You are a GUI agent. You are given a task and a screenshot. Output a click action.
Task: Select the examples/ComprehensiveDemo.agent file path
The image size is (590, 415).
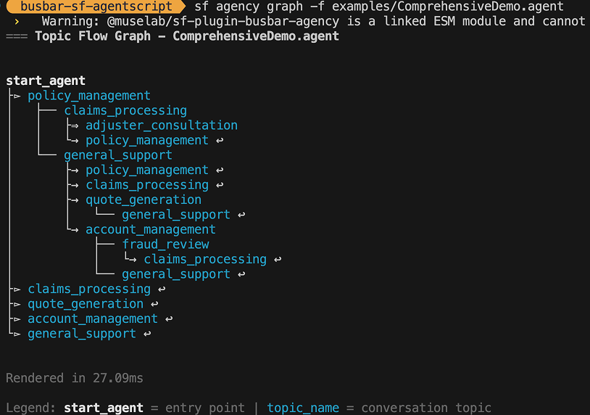click(x=448, y=7)
